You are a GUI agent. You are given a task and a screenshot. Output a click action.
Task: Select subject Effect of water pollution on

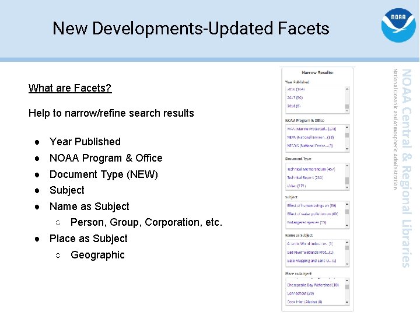tap(313, 214)
